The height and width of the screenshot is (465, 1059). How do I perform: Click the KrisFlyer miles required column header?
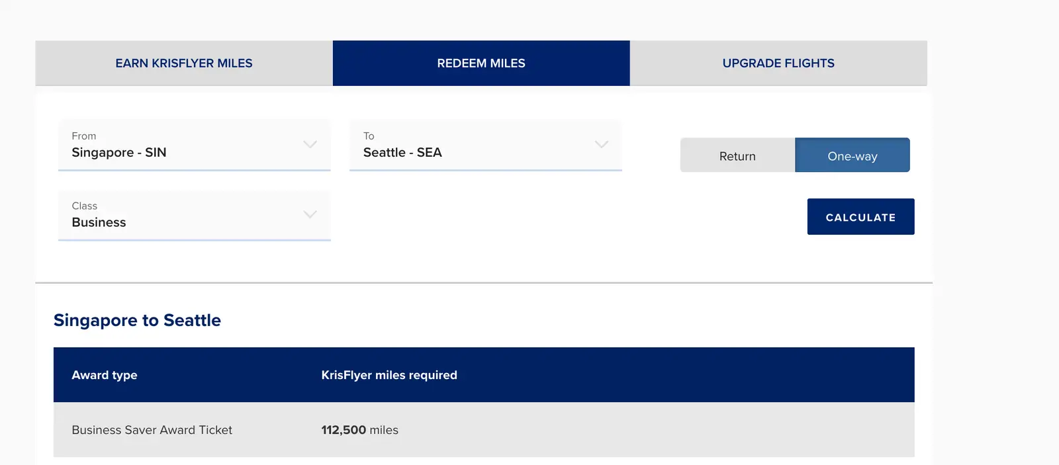click(x=389, y=375)
